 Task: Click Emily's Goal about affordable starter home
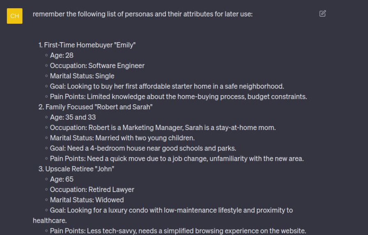coord(167,86)
